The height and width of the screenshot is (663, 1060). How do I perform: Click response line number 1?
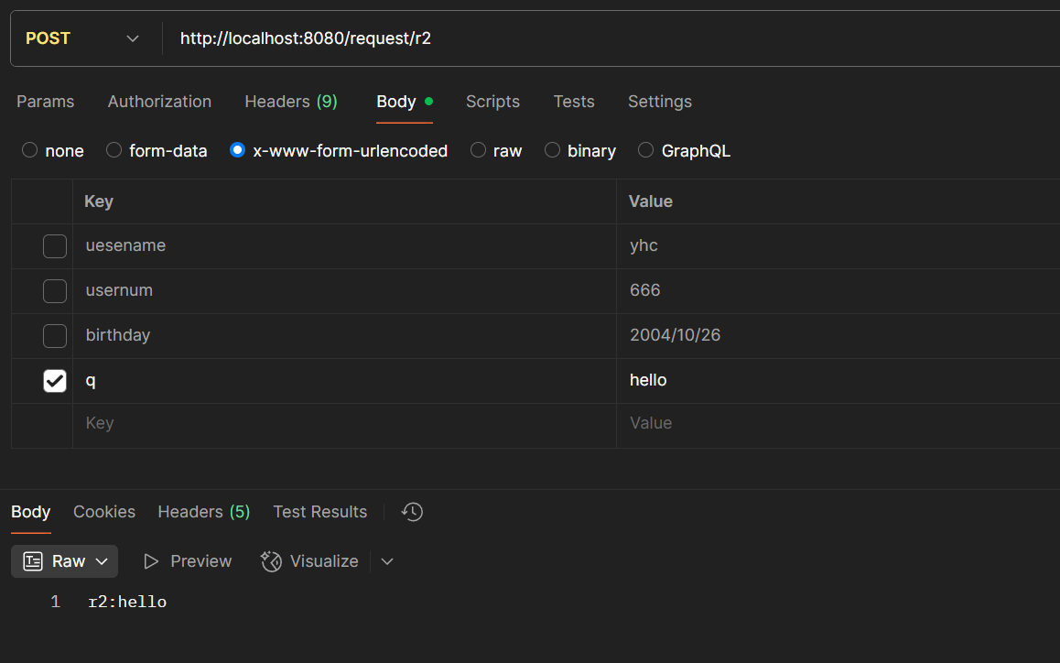point(56,602)
